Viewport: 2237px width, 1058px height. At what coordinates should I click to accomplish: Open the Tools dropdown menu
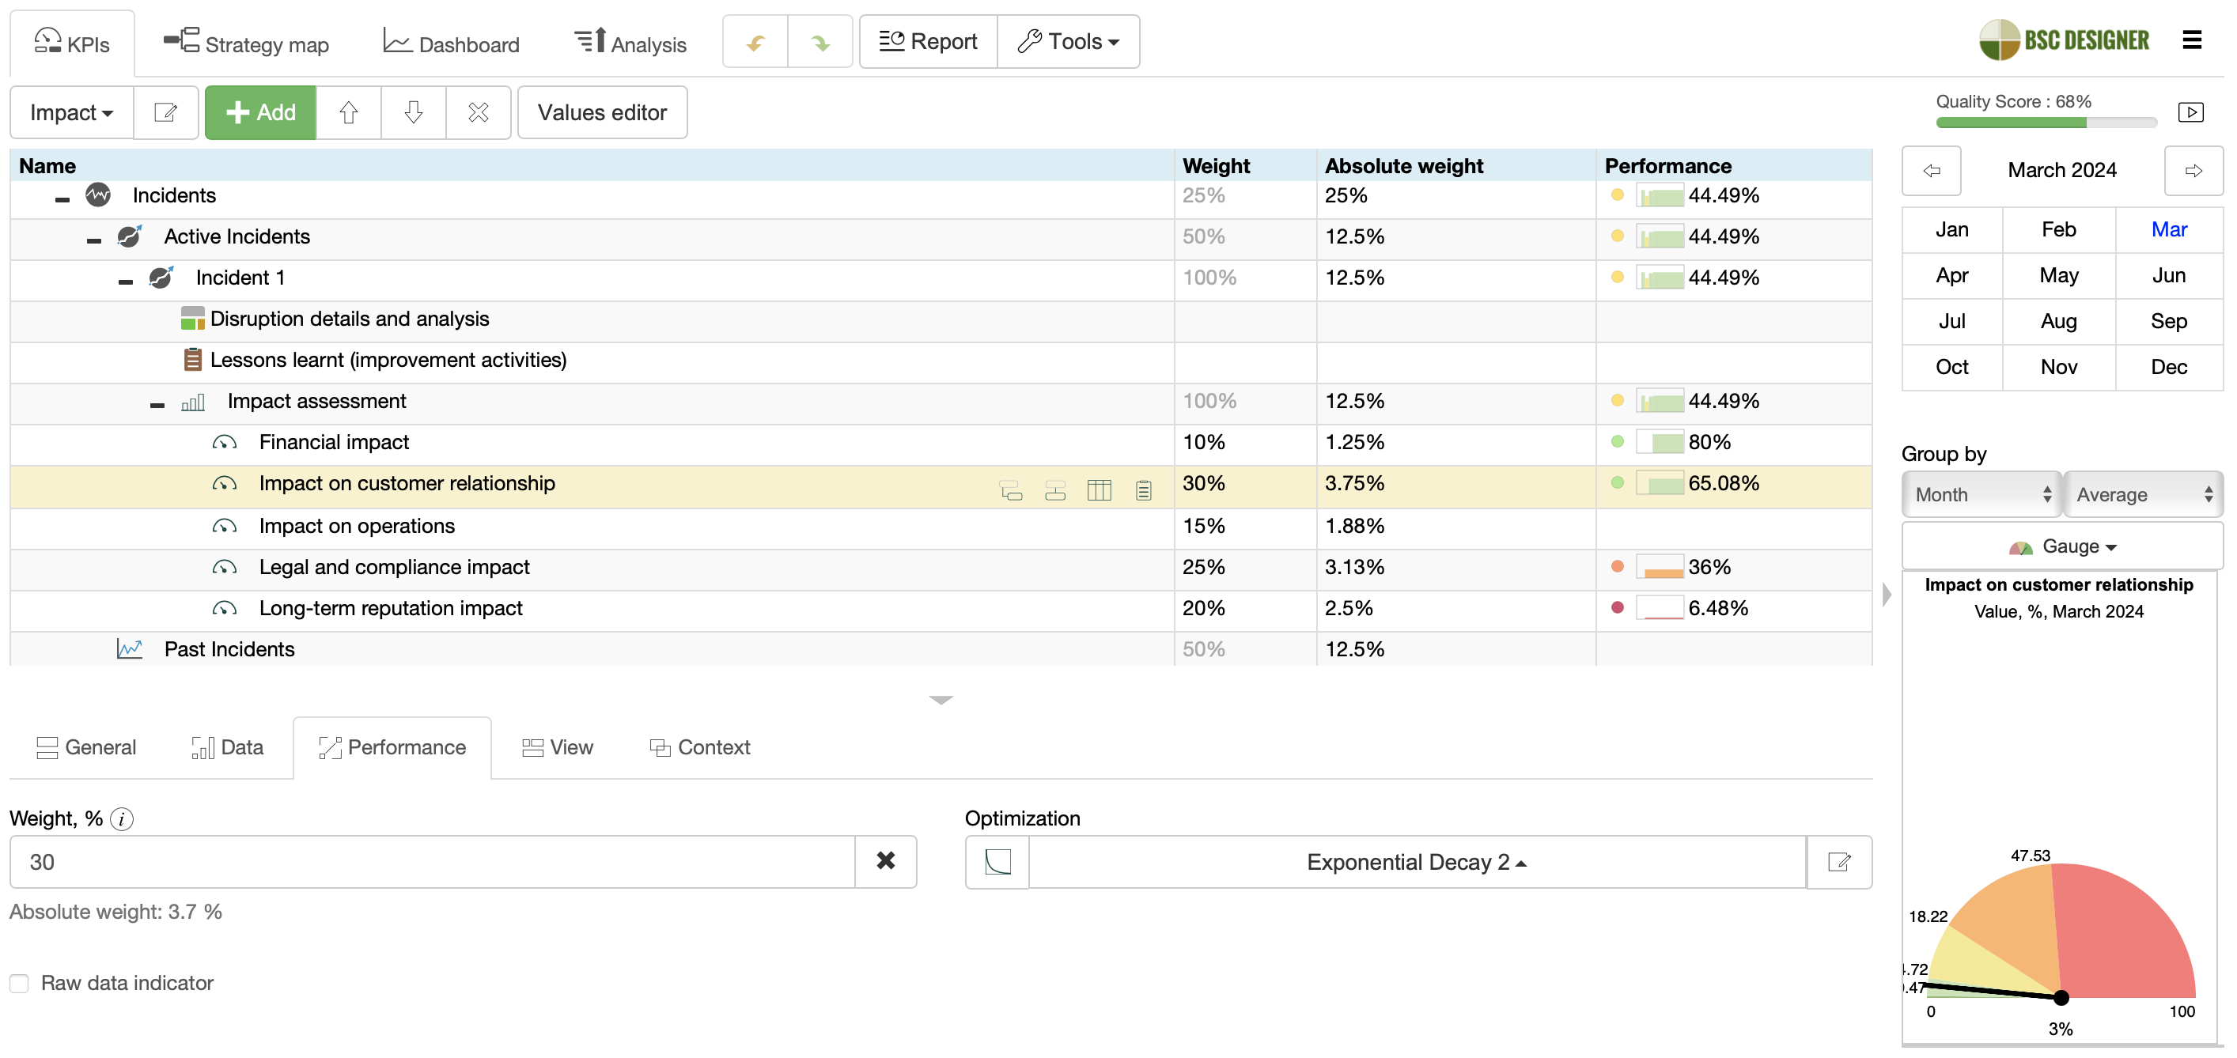(1068, 42)
